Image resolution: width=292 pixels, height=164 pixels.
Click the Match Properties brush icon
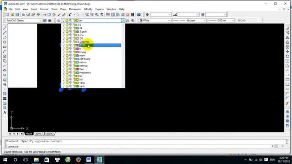(64, 15)
